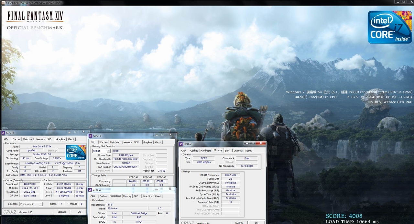
Task: Click the Intel Core i7 logo inside the CPU-Z CPU window
Action: click(x=76, y=152)
